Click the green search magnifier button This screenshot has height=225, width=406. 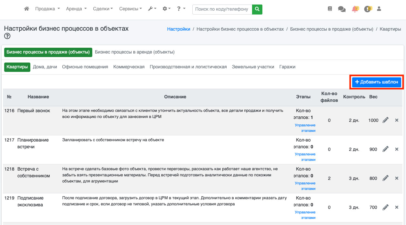pyautogui.click(x=257, y=9)
